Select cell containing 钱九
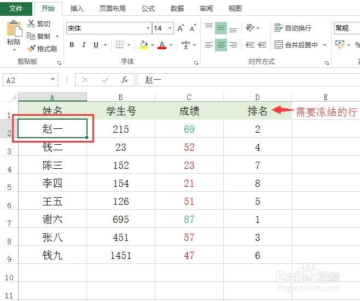The width and height of the screenshot is (360, 301). (53, 255)
